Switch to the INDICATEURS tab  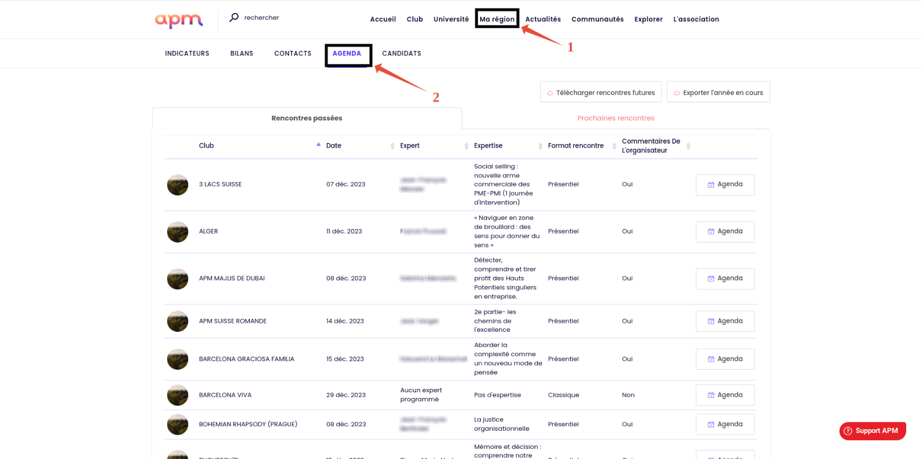point(187,54)
